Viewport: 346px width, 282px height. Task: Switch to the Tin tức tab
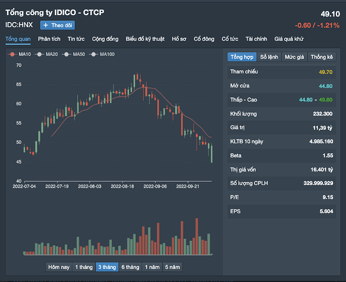(76, 39)
